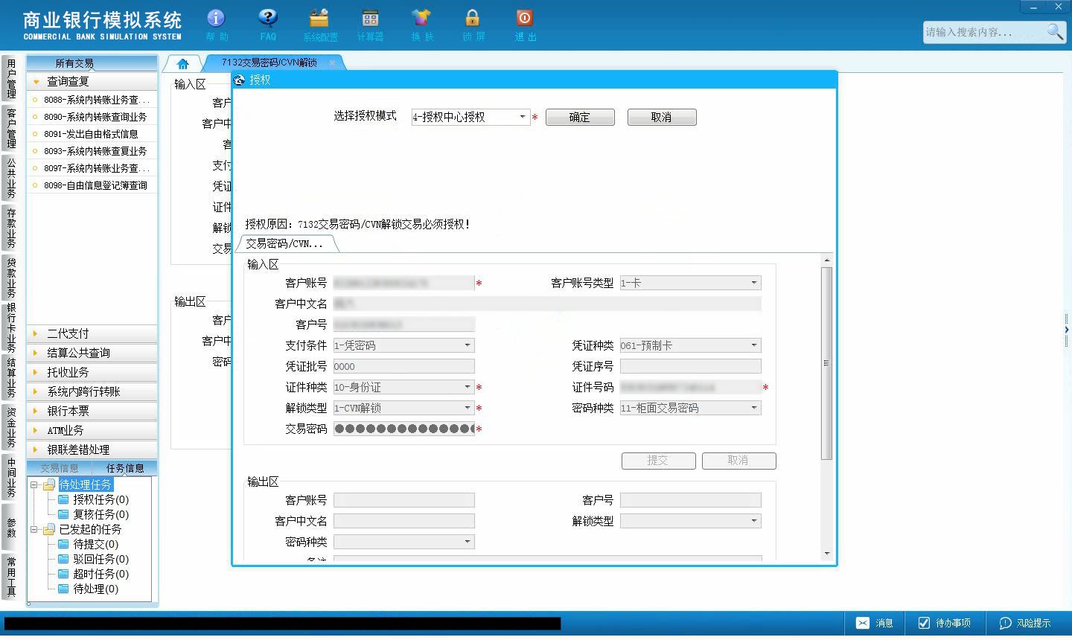The width and height of the screenshot is (1072, 640).
Task: Select 待提交(0) tree item
Action: click(95, 544)
